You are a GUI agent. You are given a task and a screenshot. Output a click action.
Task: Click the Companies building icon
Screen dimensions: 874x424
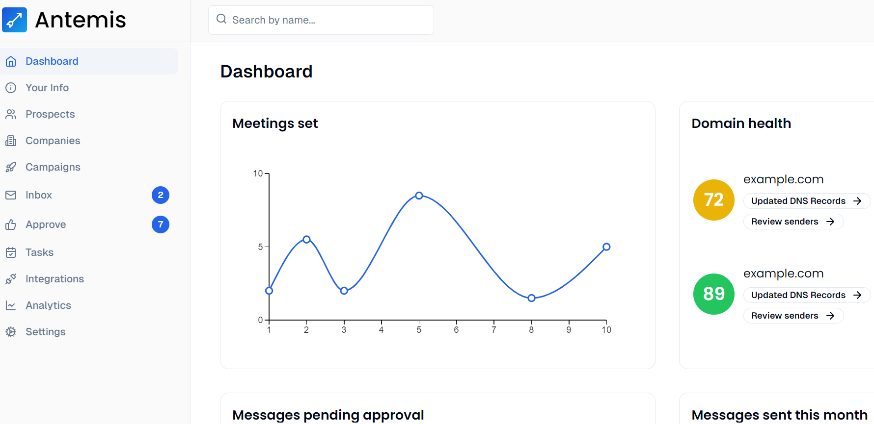(x=11, y=141)
